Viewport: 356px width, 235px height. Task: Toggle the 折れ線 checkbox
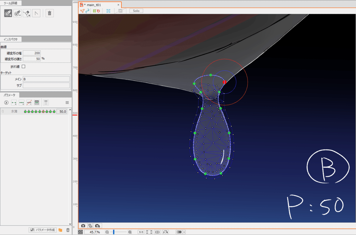[23, 67]
